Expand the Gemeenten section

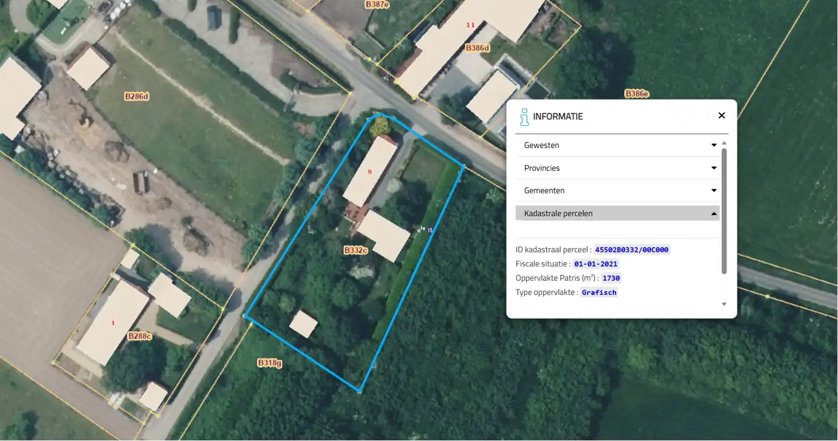pos(617,190)
